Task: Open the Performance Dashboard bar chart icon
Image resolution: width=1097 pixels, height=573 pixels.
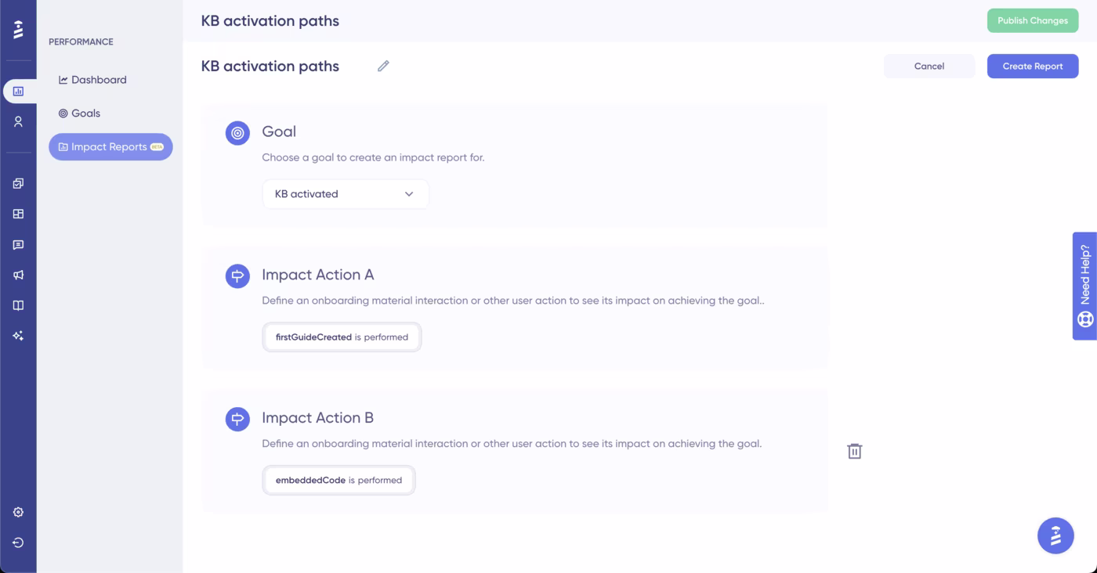Action: [19, 90]
